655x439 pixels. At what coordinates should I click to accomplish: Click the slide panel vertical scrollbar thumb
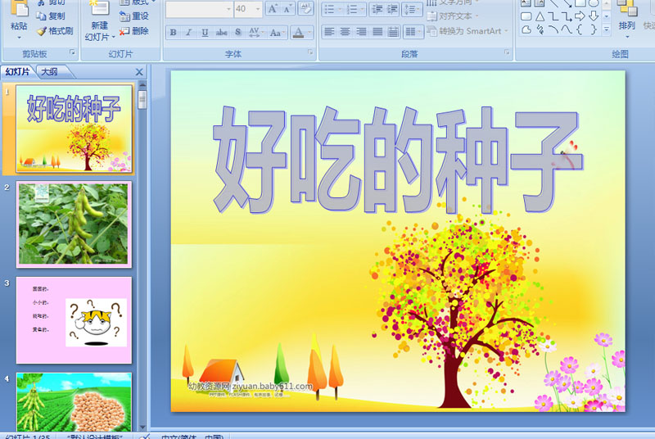click(142, 100)
